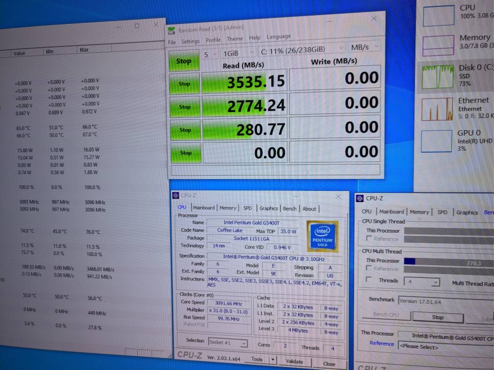Image resolution: width=494 pixels, height=370 pixels.
Task: Select the GPU 0 usage thumbnail
Action: [437, 141]
